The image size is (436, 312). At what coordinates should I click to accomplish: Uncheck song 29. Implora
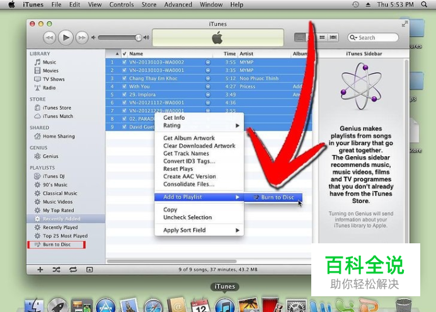[124, 95]
